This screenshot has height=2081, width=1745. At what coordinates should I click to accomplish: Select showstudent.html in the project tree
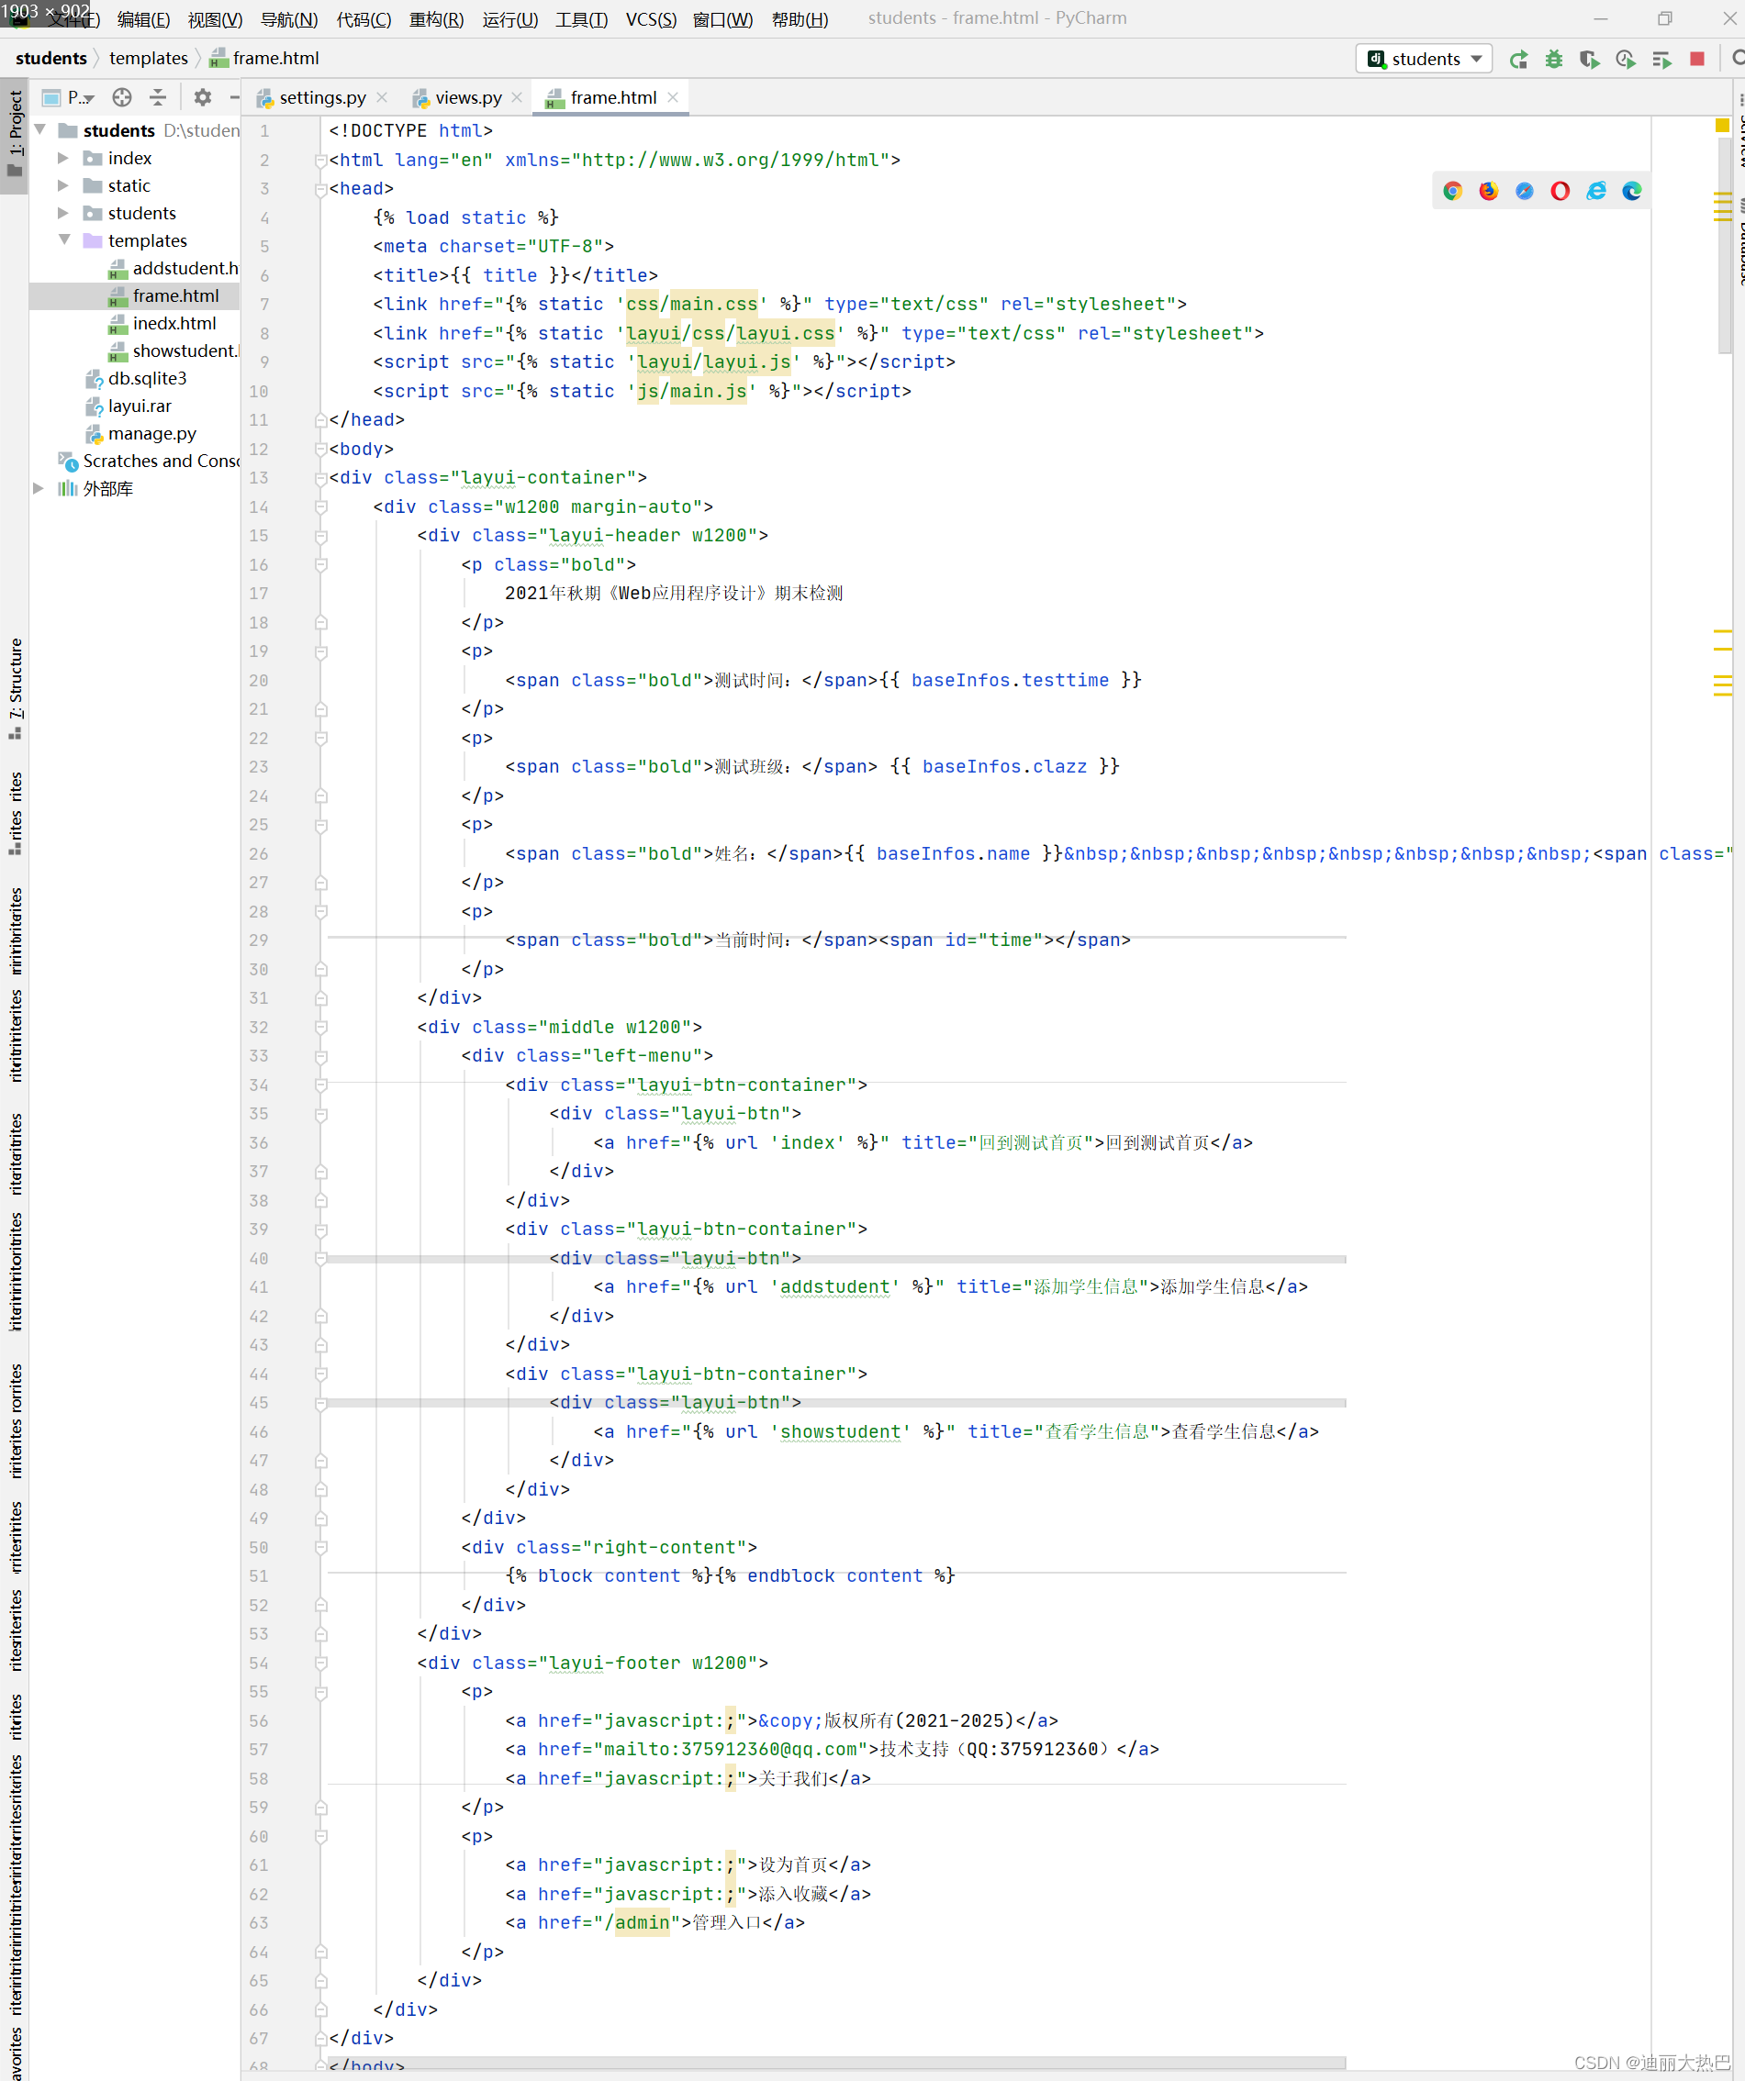tap(173, 351)
